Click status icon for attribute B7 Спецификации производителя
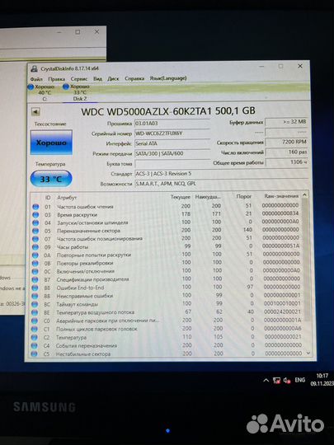334x445 pixels. click(x=35, y=280)
